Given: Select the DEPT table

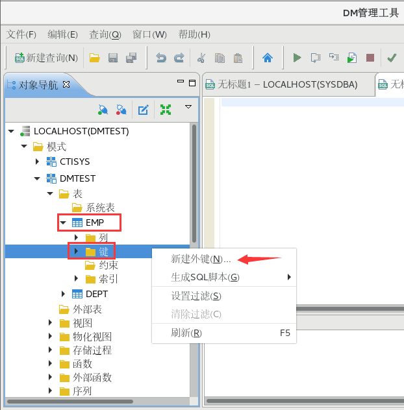Looking at the screenshot, I should tap(90, 294).
